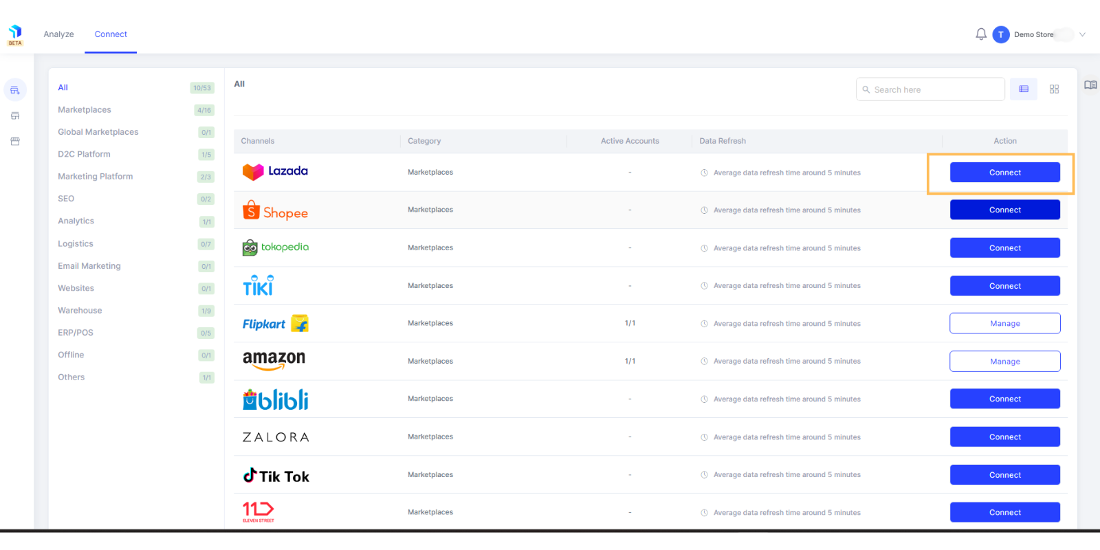1100x550 pixels.
Task: Focus the Search here input field
Action: tap(930, 89)
